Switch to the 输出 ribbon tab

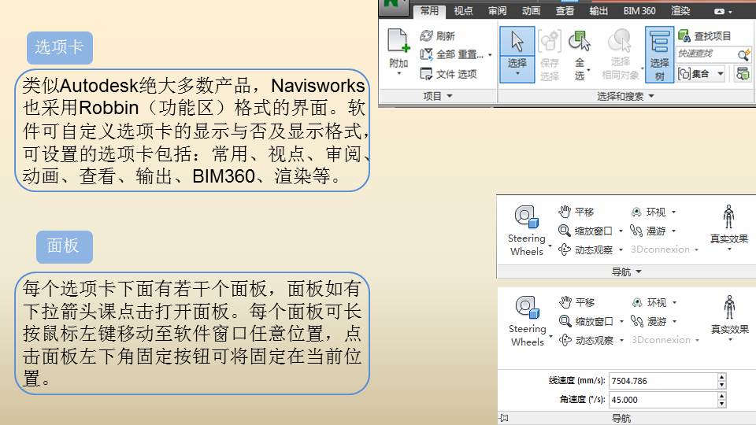598,10
